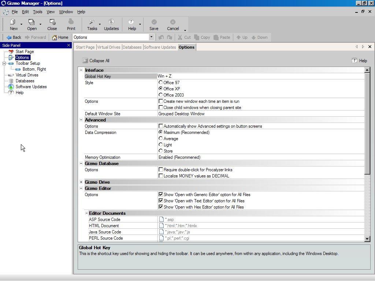The height and width of the screenshot is (281, 375).
Task: Collapse the Toolbar Setup tree node
Action: (4, 63)
